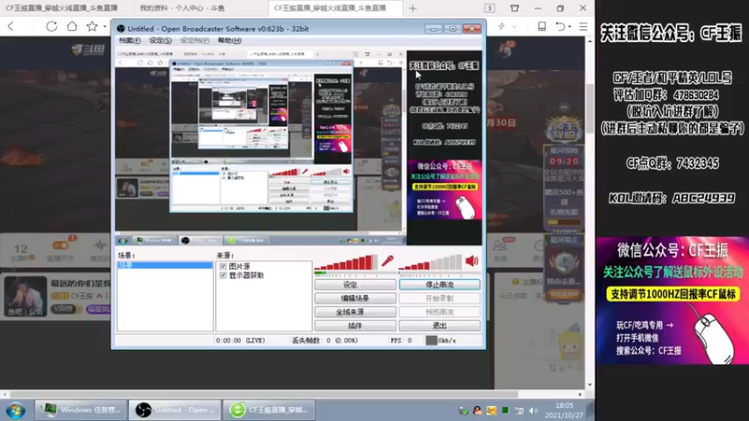Click 停止串流 stop streaming button
The width and height of the screenshot is (749, 421).
click(x=439, y=284)
